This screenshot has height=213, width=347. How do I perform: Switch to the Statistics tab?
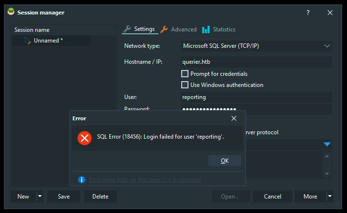tap(224, 29)
